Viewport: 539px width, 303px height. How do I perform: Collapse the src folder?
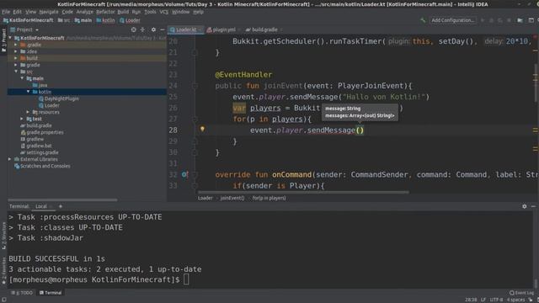click(x=16, y=72)
